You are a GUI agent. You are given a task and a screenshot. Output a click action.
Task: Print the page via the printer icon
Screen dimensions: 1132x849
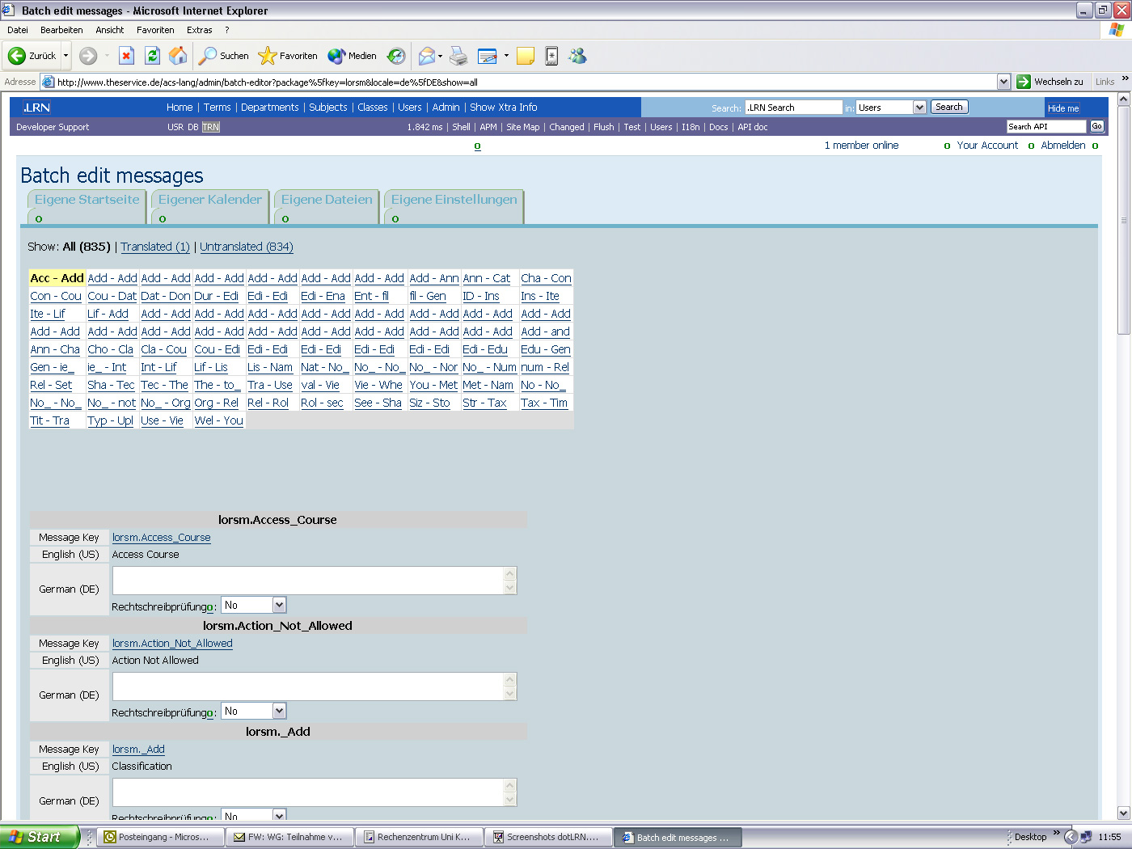pos(458,56)
